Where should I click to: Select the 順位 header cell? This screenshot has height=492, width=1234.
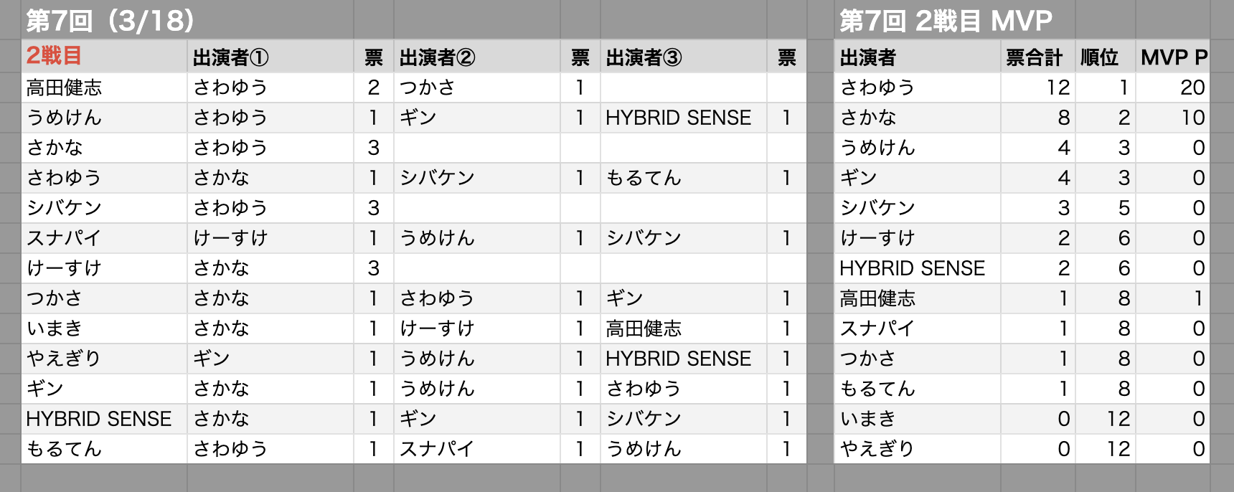tap(1106, 57)
